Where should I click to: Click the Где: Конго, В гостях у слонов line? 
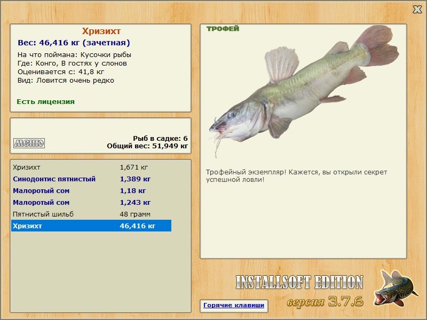tap(72, 63)
